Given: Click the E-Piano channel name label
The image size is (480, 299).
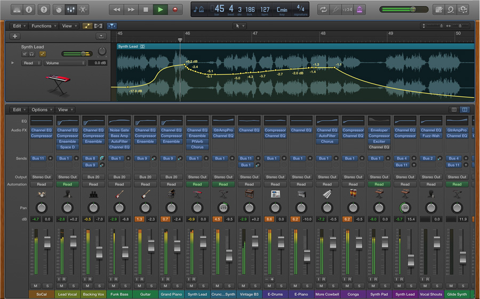Looking at the screenshot, I should point(301,294).
